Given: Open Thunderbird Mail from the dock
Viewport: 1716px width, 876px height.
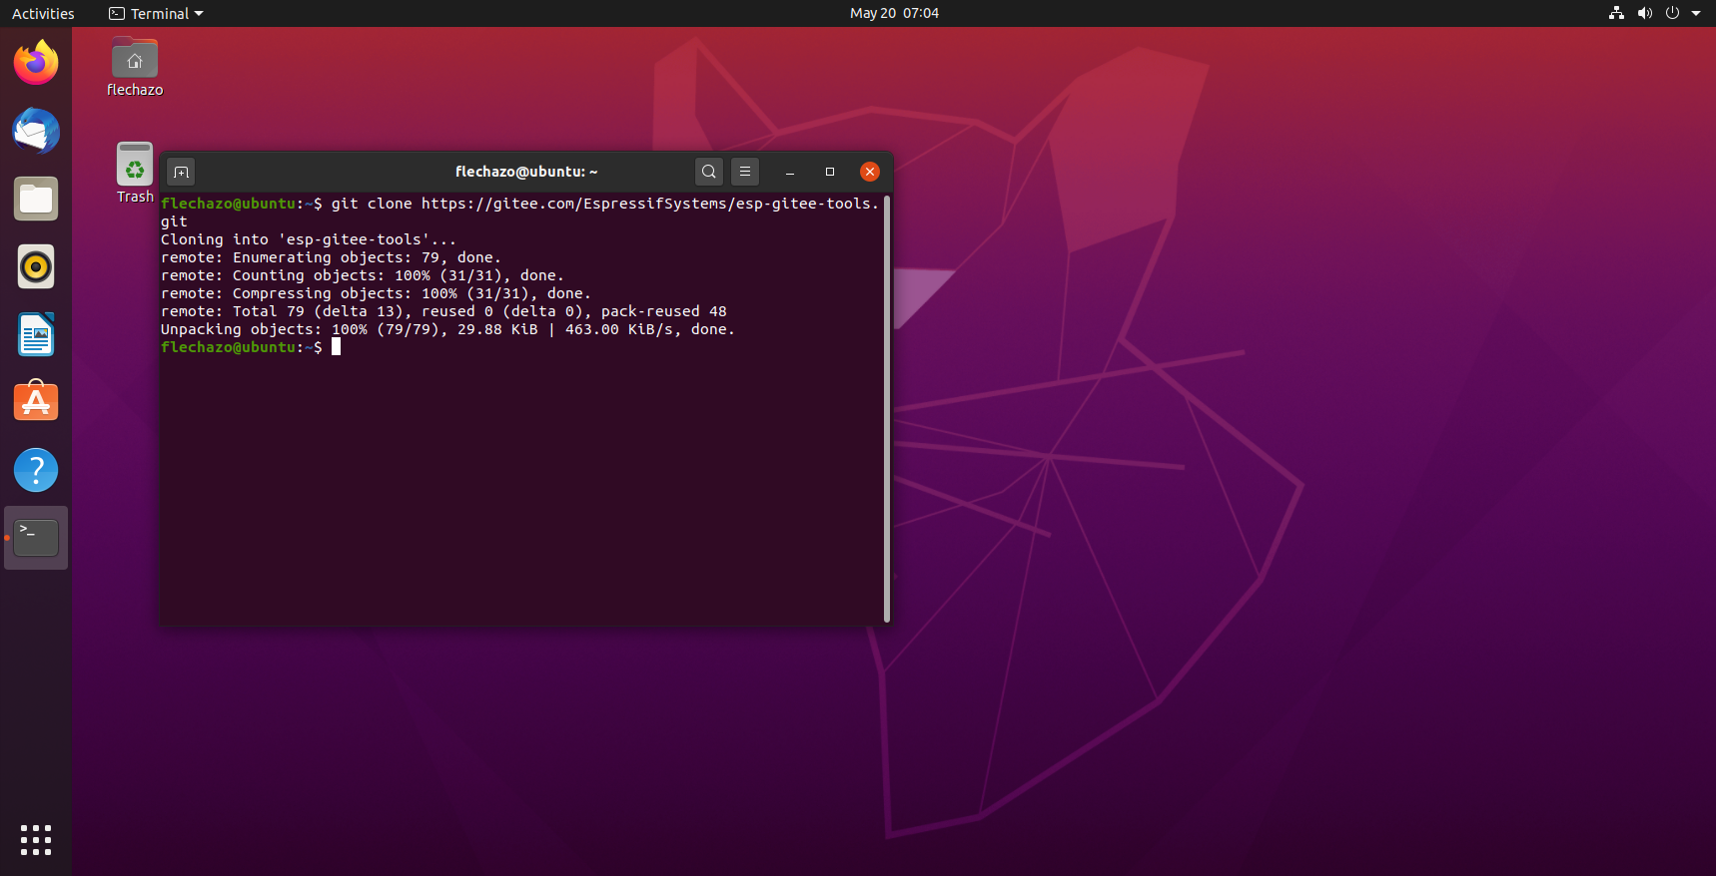Looking at the screenshot, I should (36, 131).
